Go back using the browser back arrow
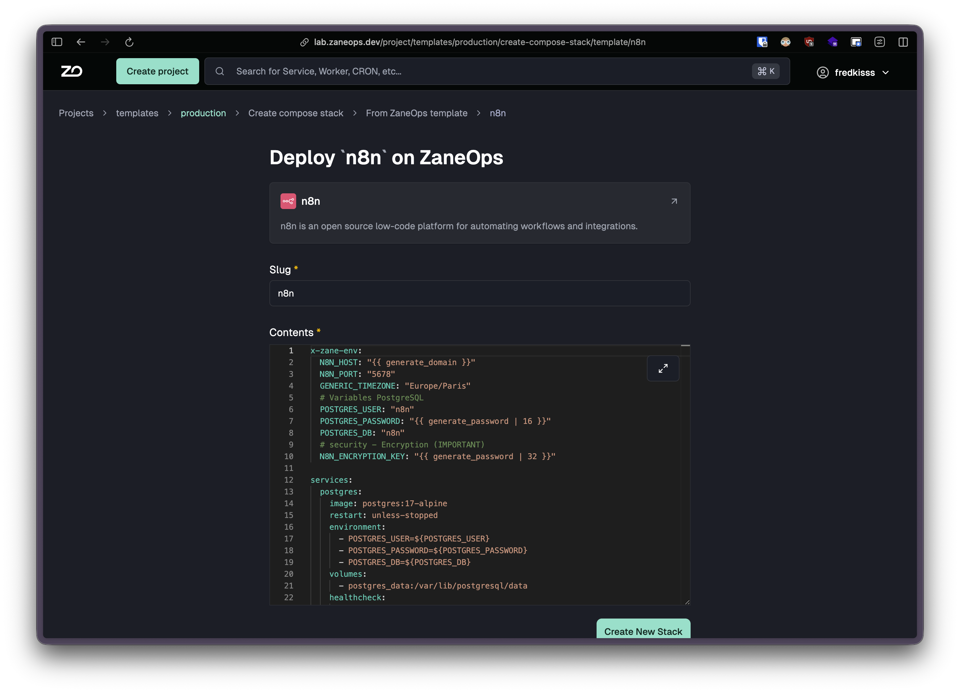 (81, 42)
